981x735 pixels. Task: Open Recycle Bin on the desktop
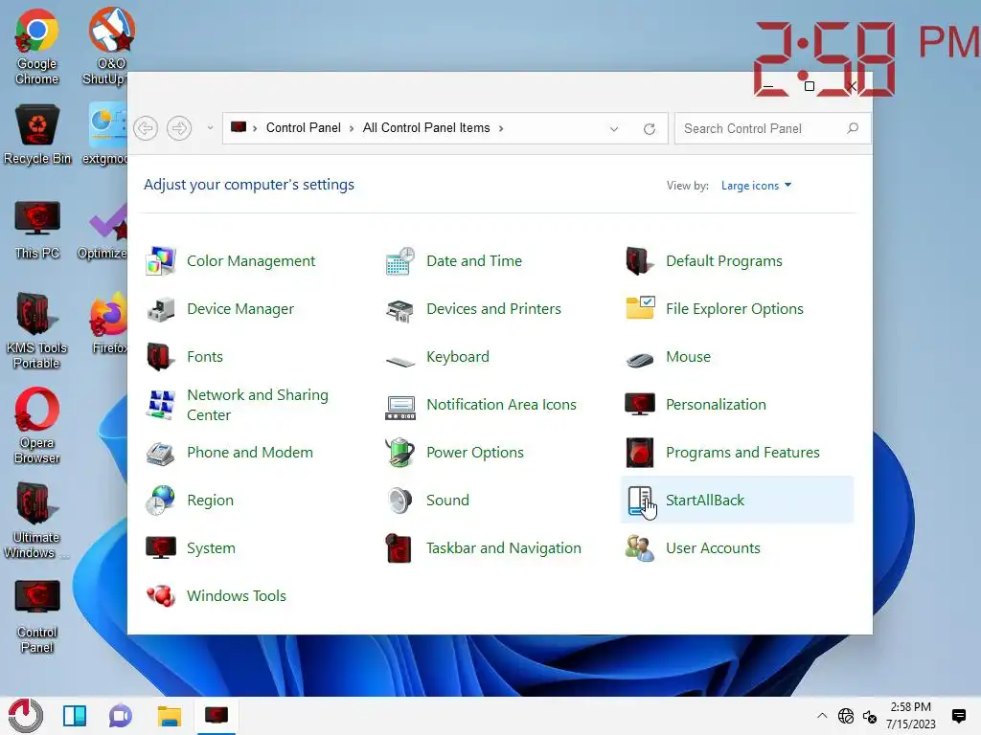click(37, 135)
